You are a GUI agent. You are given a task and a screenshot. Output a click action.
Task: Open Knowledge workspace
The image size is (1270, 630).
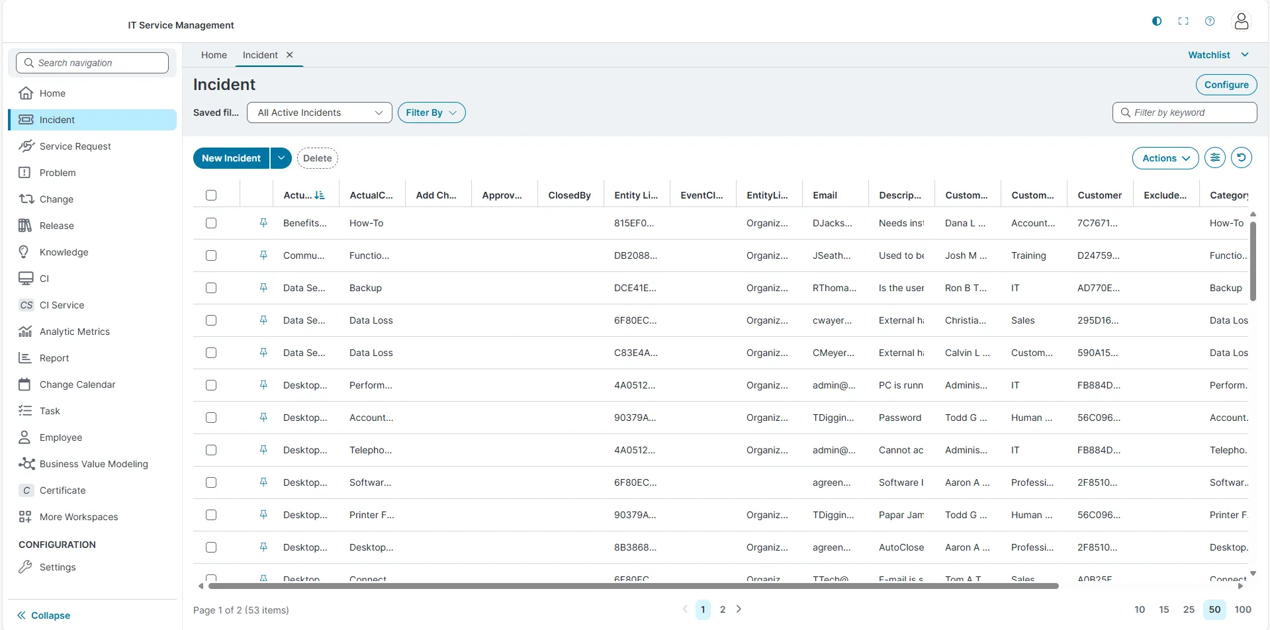pyautogui.click(x=93, y=252)
